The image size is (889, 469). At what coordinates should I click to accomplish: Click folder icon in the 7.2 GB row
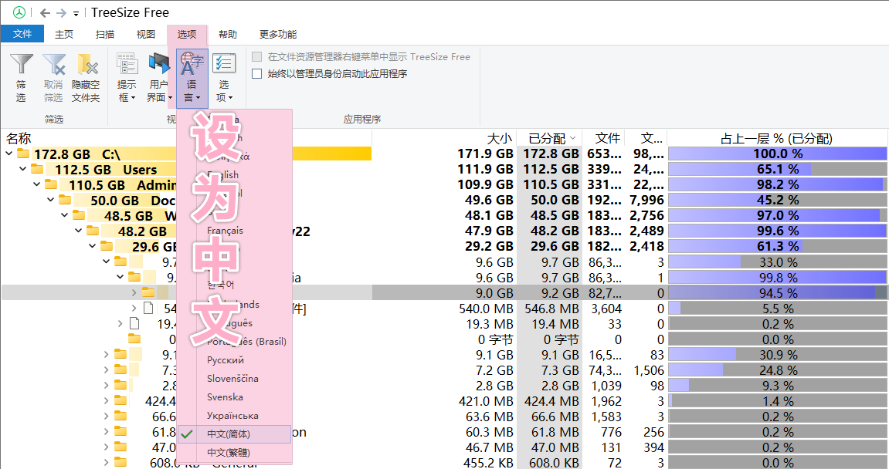tap(120, 369)
